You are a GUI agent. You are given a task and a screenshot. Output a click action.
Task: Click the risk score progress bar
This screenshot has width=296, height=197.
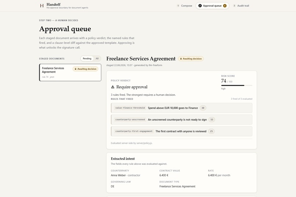point(237,85)
